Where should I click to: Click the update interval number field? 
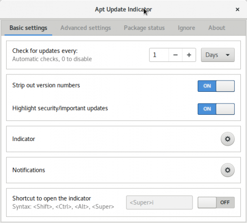click(159, 55)
